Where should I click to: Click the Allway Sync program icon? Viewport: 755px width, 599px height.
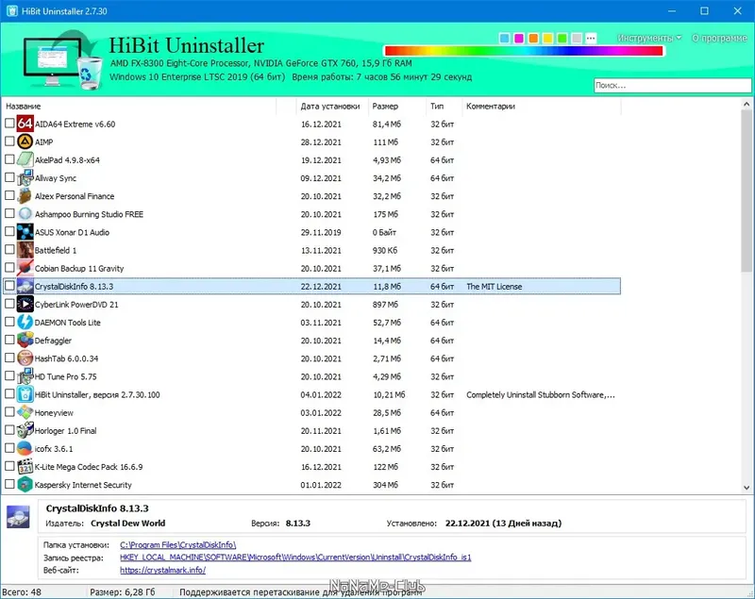coord(25,178)
